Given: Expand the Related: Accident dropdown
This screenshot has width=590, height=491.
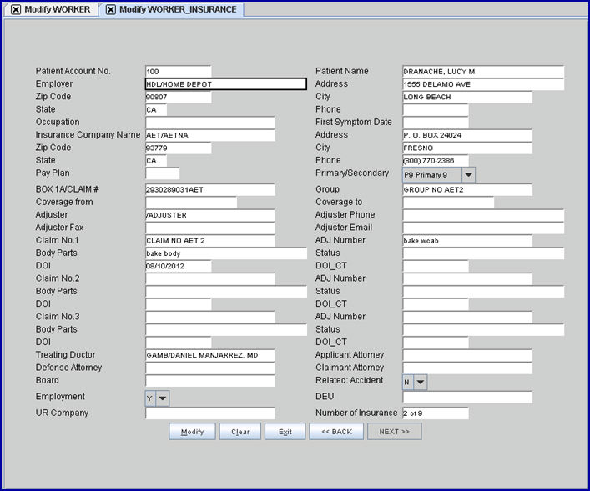Looking at the screenshot, I should point(421,383).
